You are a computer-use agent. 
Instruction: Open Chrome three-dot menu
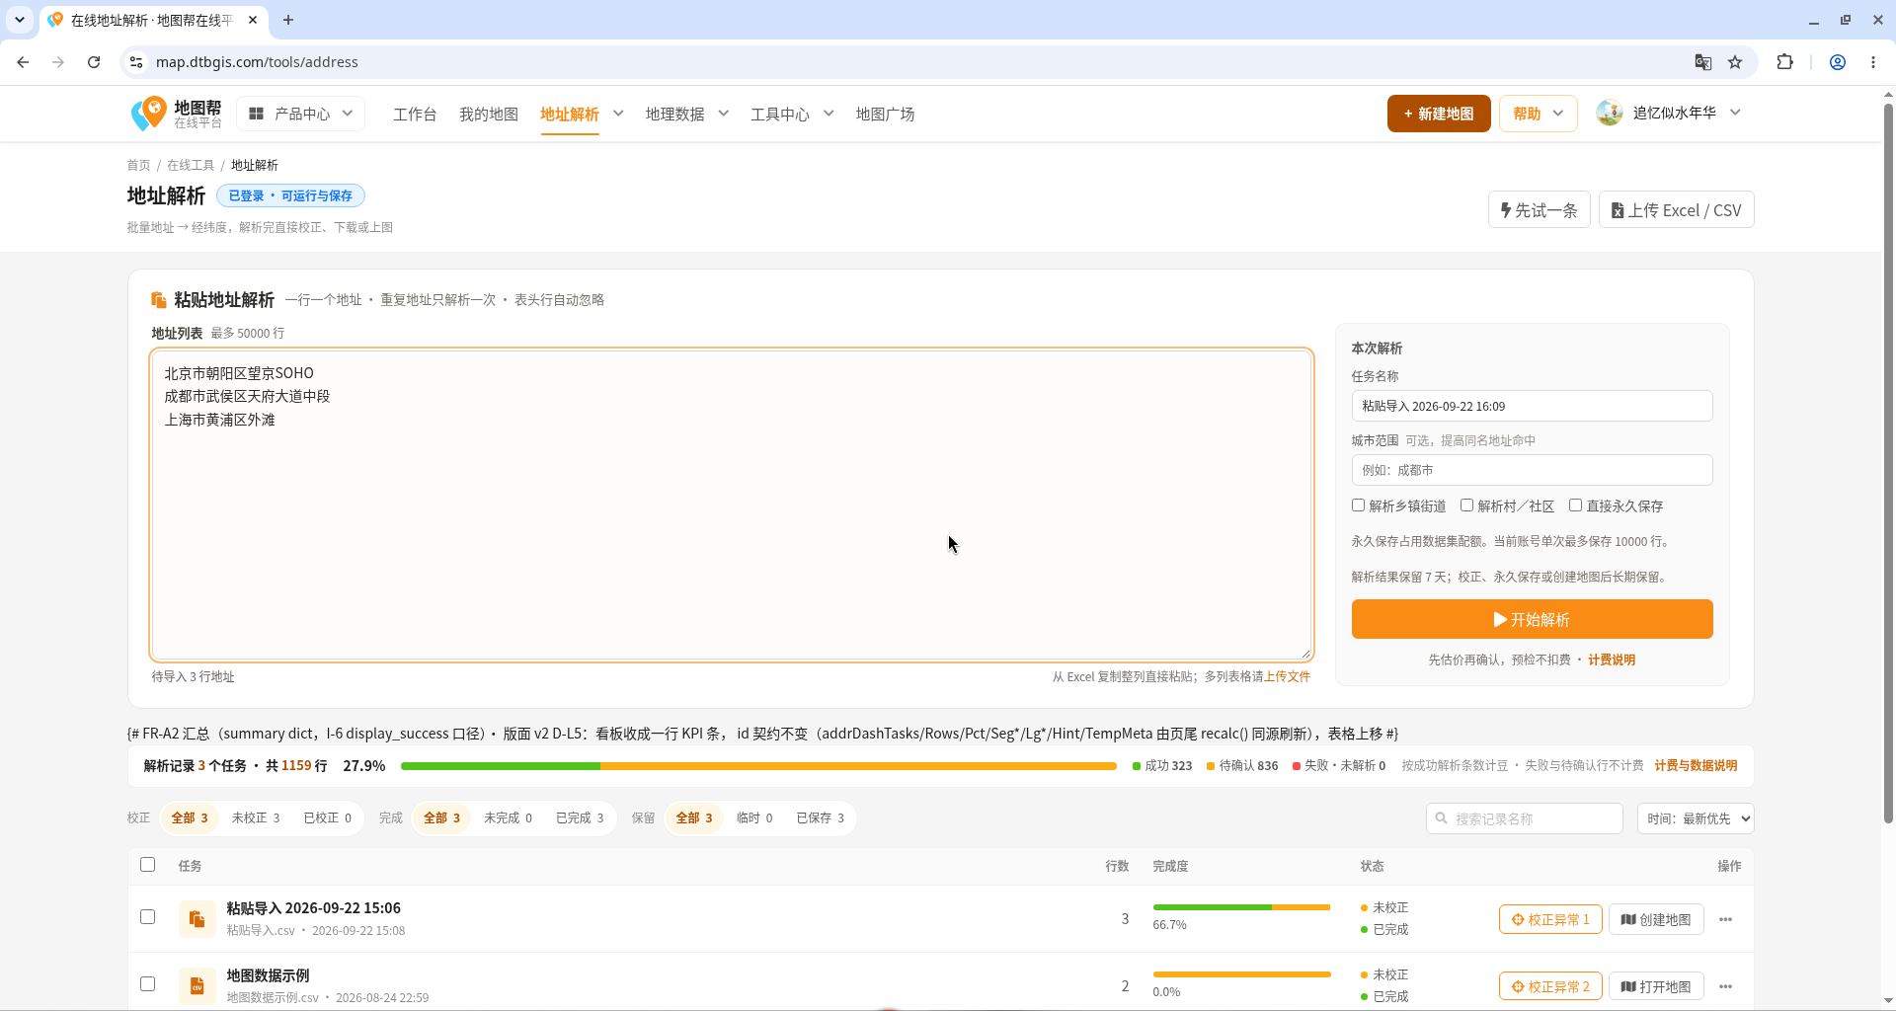click(x=1873, y=62)
